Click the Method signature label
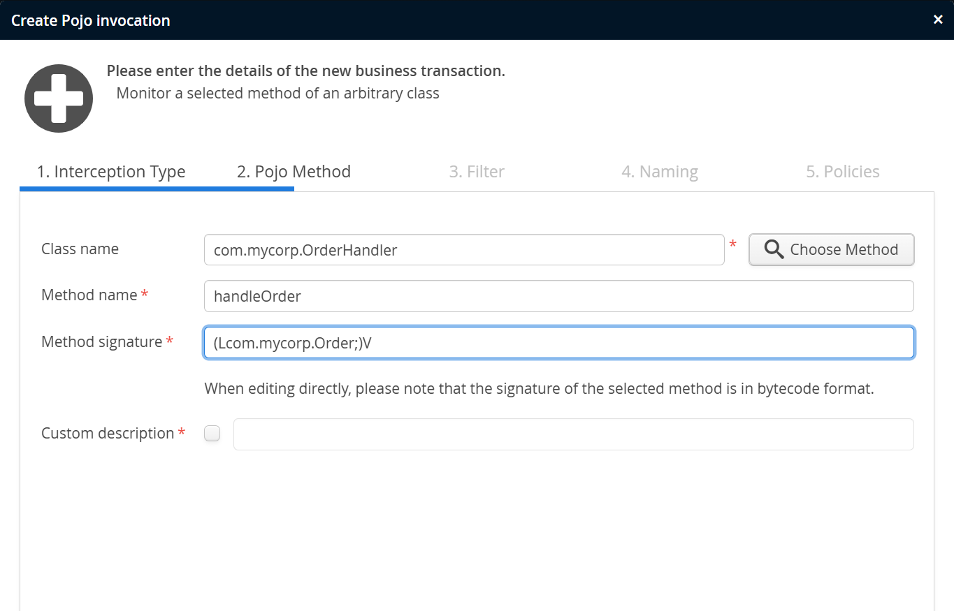 coord(102,342)
